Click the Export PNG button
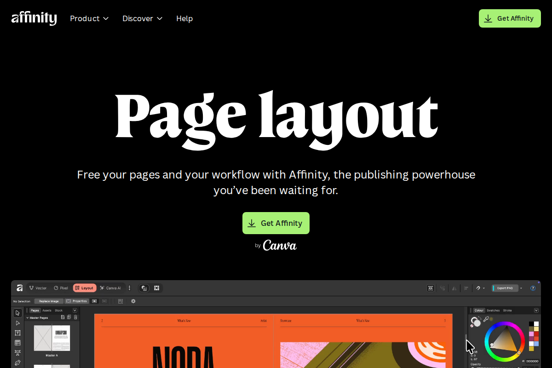The width and height of the screenshot is (552, 368). (x=505, y=288)
